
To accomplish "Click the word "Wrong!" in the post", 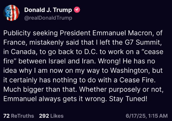I will click(109, 61).
